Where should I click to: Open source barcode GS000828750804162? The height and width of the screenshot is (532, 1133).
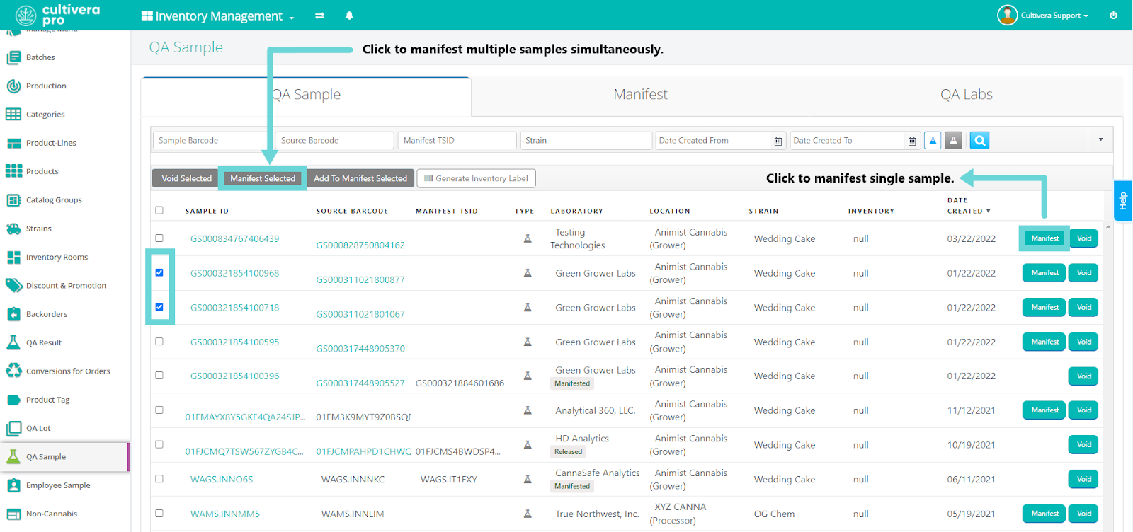click(360, 245)
